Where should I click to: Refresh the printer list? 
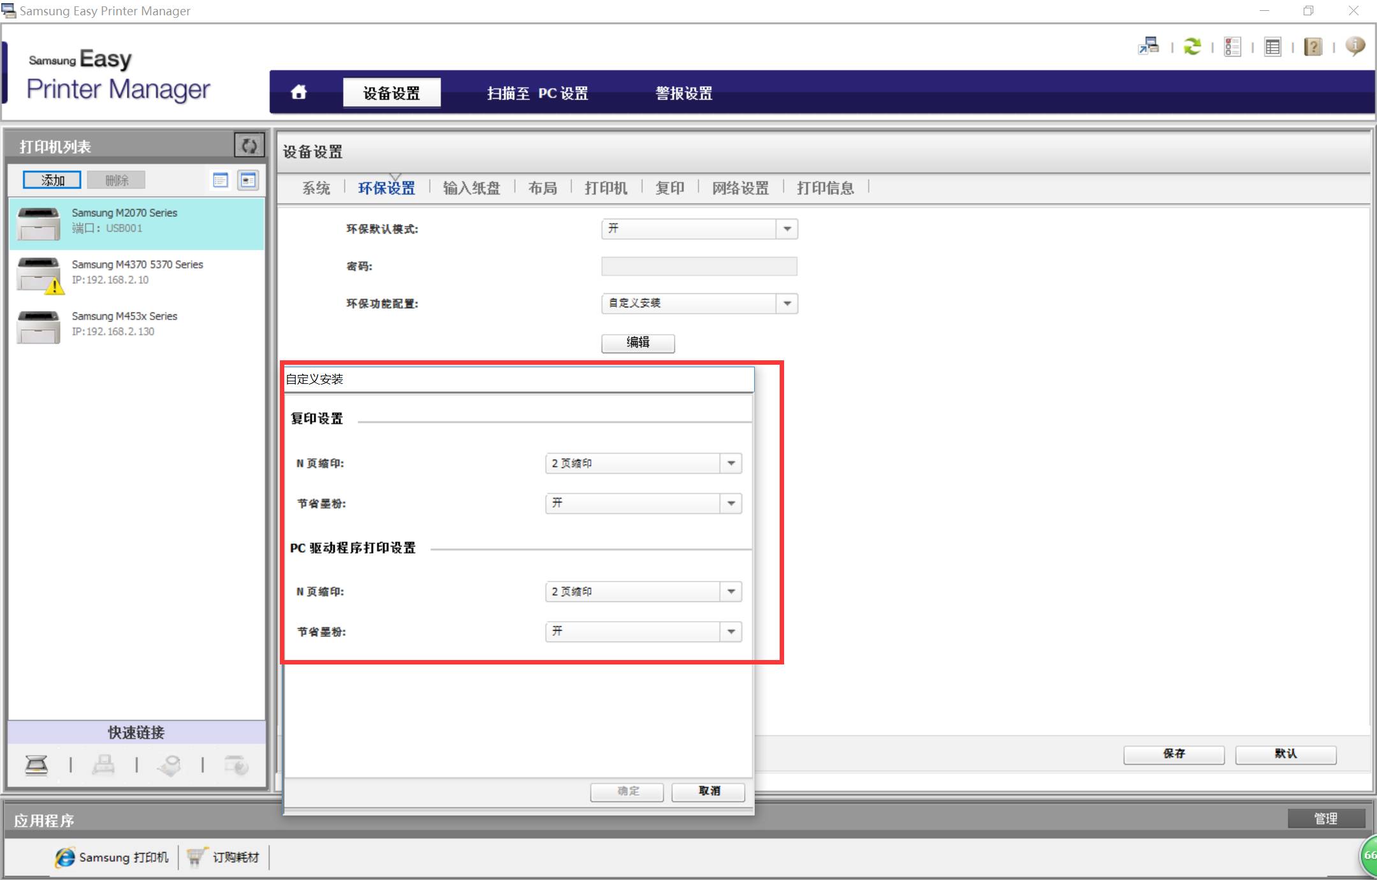coord(249,145)
